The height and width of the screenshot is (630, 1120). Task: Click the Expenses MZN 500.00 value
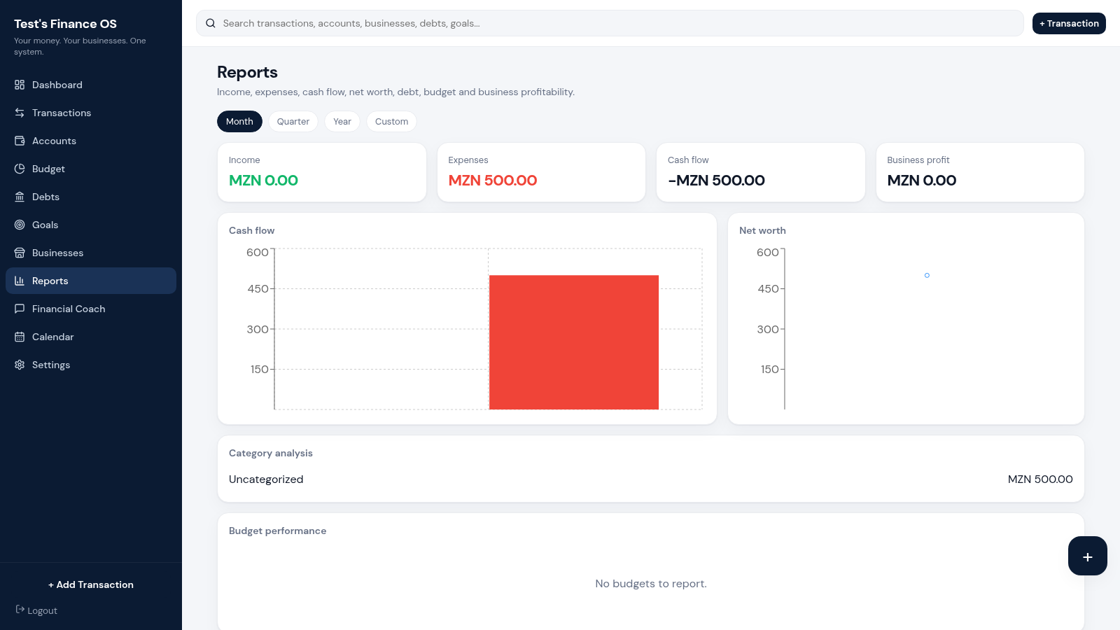coord(493,181)
